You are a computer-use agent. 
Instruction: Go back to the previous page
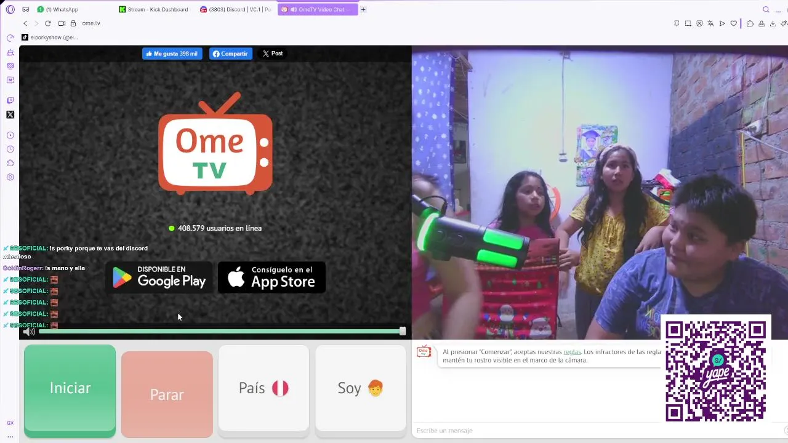pos(25,23)
